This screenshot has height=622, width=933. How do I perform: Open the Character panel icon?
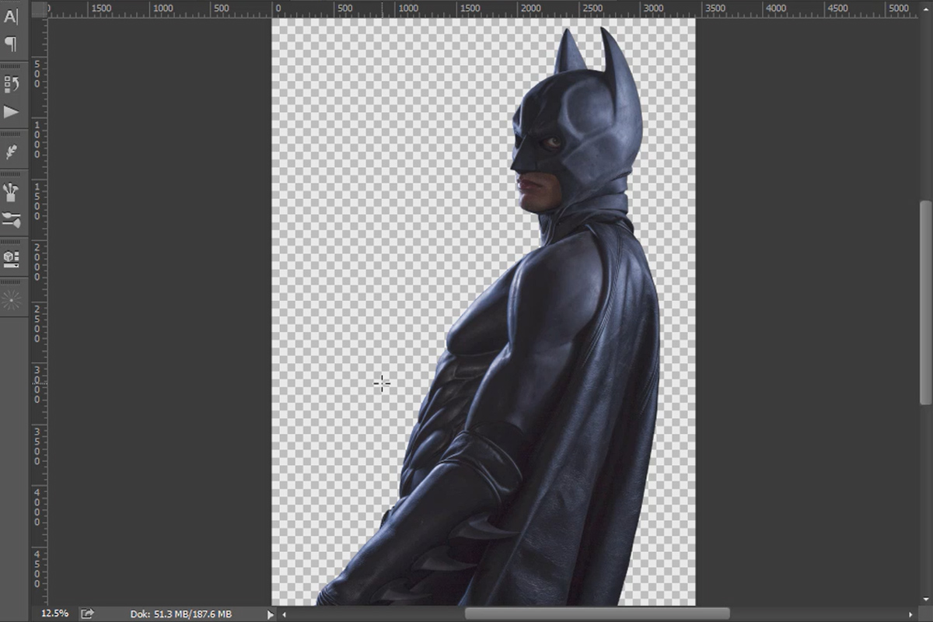point(11,17)
